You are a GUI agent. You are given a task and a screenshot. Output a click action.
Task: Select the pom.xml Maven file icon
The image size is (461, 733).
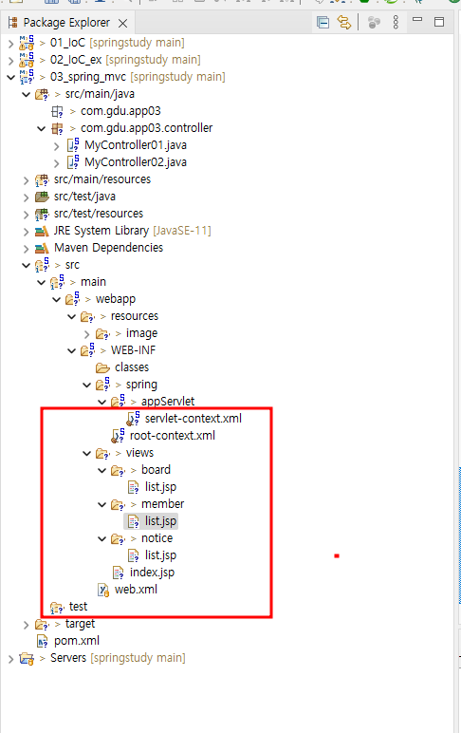click(43, 641)
